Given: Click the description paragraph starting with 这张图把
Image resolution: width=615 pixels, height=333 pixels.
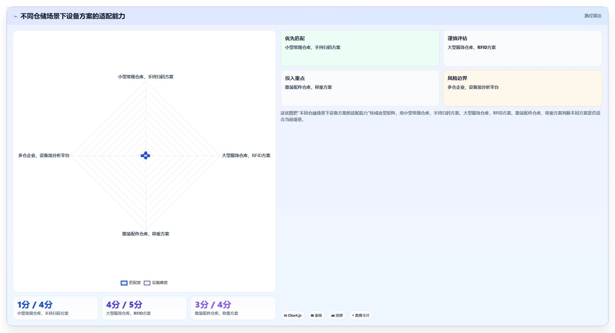Looking at the screenshot, I should coord(440,116).
